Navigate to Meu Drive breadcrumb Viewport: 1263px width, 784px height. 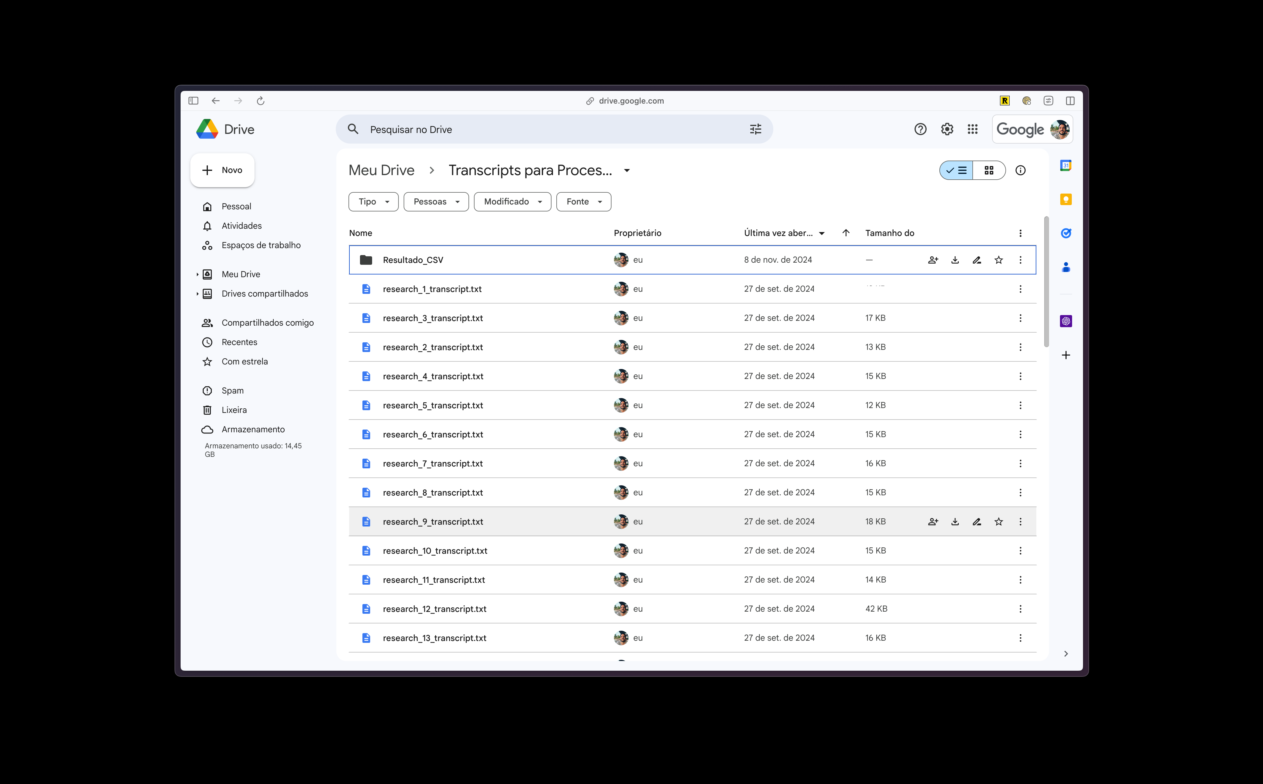pyautogui.click(x=381, y=170)
